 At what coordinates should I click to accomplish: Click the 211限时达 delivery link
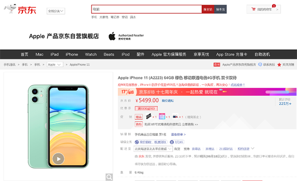click(x=226, y=149)
